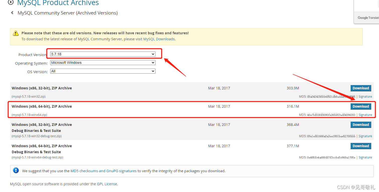The width and height of the screenshot is (379, 192).
Task: Download Windows 32-bit ZIP Archive (303.9M)
Action: pos(361,88)
